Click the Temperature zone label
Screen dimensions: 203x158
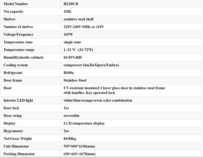coord(18,42)
